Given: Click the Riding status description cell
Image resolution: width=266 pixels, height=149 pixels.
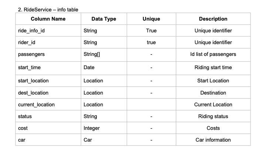Looking at the screenshot, I should (213, 116).
